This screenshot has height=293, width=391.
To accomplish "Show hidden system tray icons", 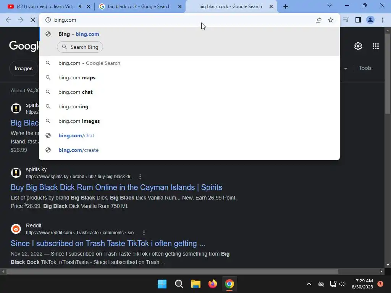I will [309, 284].
